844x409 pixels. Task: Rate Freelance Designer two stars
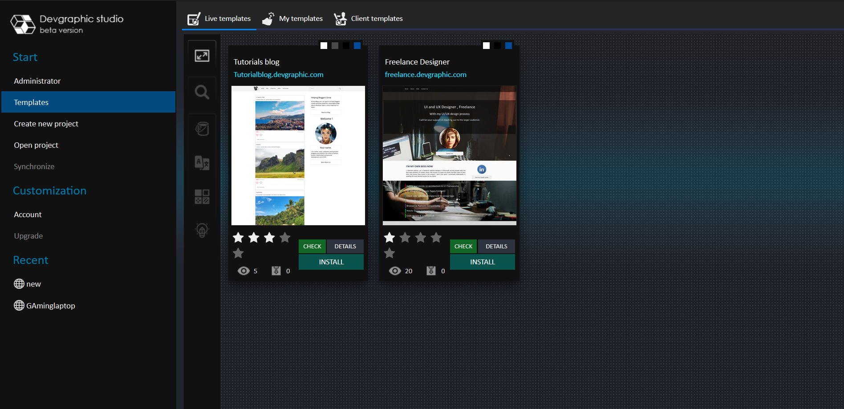pyautogui.click(x=405, y=238)
